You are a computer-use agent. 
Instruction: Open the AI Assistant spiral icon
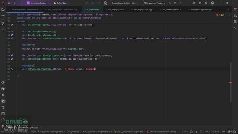point(194,3)
